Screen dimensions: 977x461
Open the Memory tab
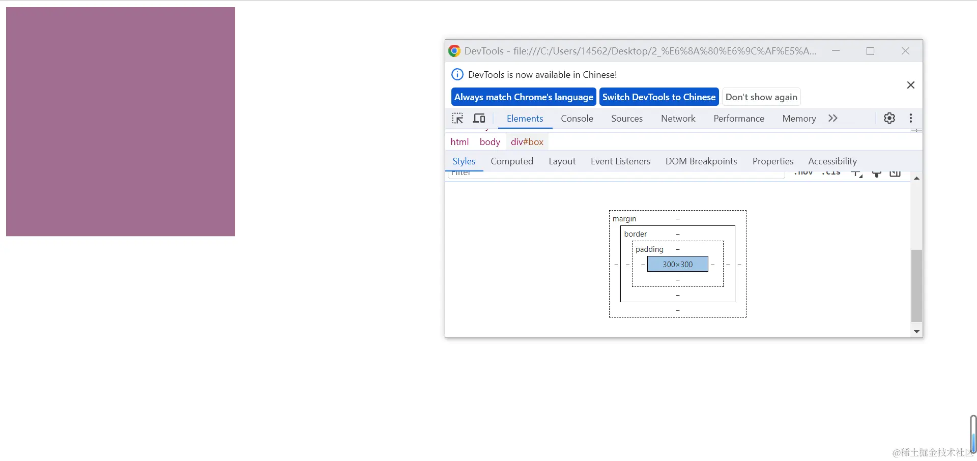799,119
